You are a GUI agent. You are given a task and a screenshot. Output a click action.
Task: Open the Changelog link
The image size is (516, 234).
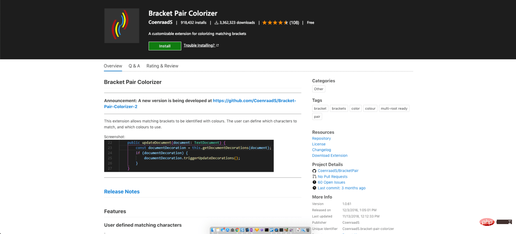coord(321,150)
